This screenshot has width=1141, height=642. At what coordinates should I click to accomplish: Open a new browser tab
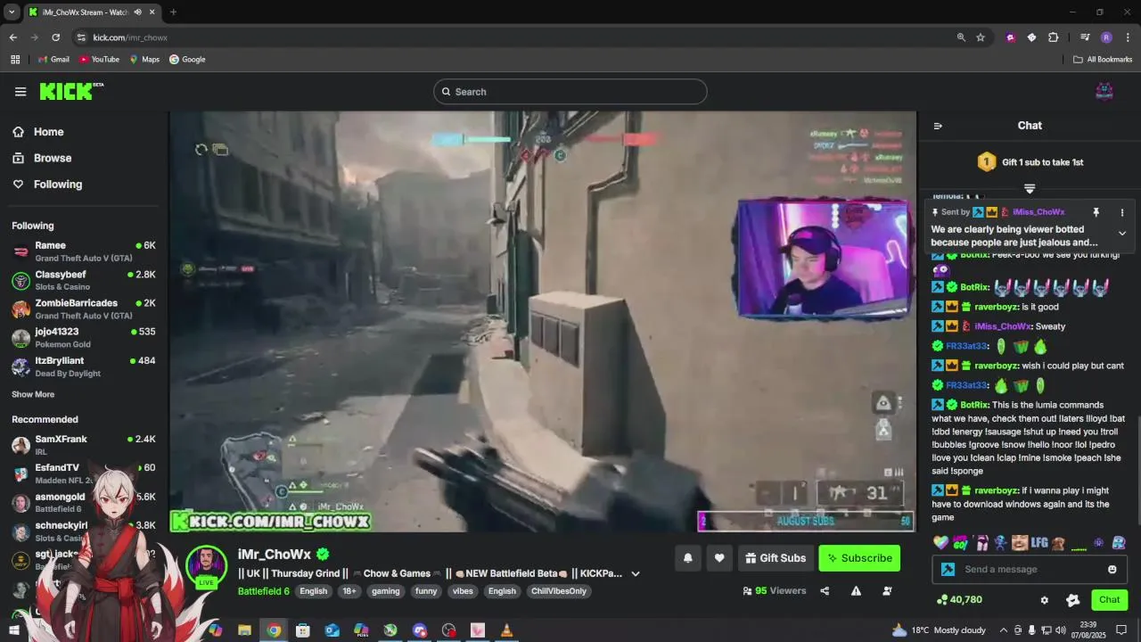pyautogui.click(x=173, y=12)
